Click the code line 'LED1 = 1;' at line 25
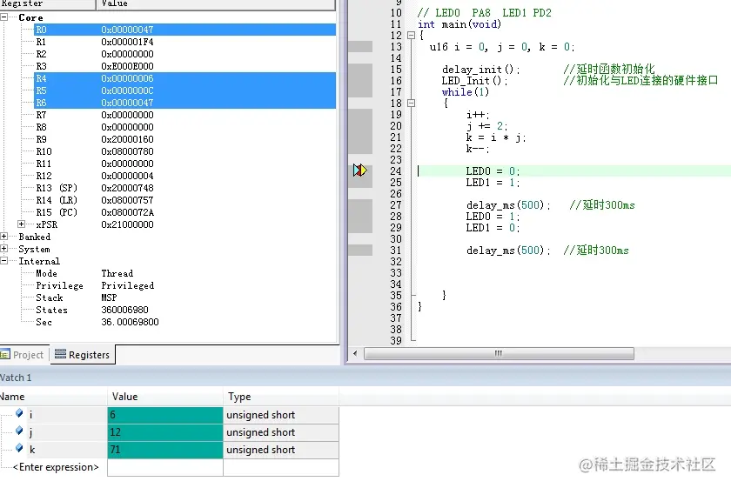This screenshot has width=731, height=488. tap(493, 183)
